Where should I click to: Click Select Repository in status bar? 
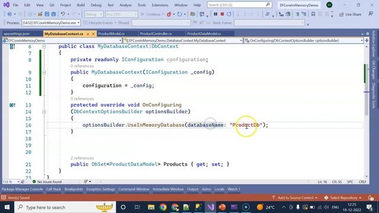(x=343, y=198)
